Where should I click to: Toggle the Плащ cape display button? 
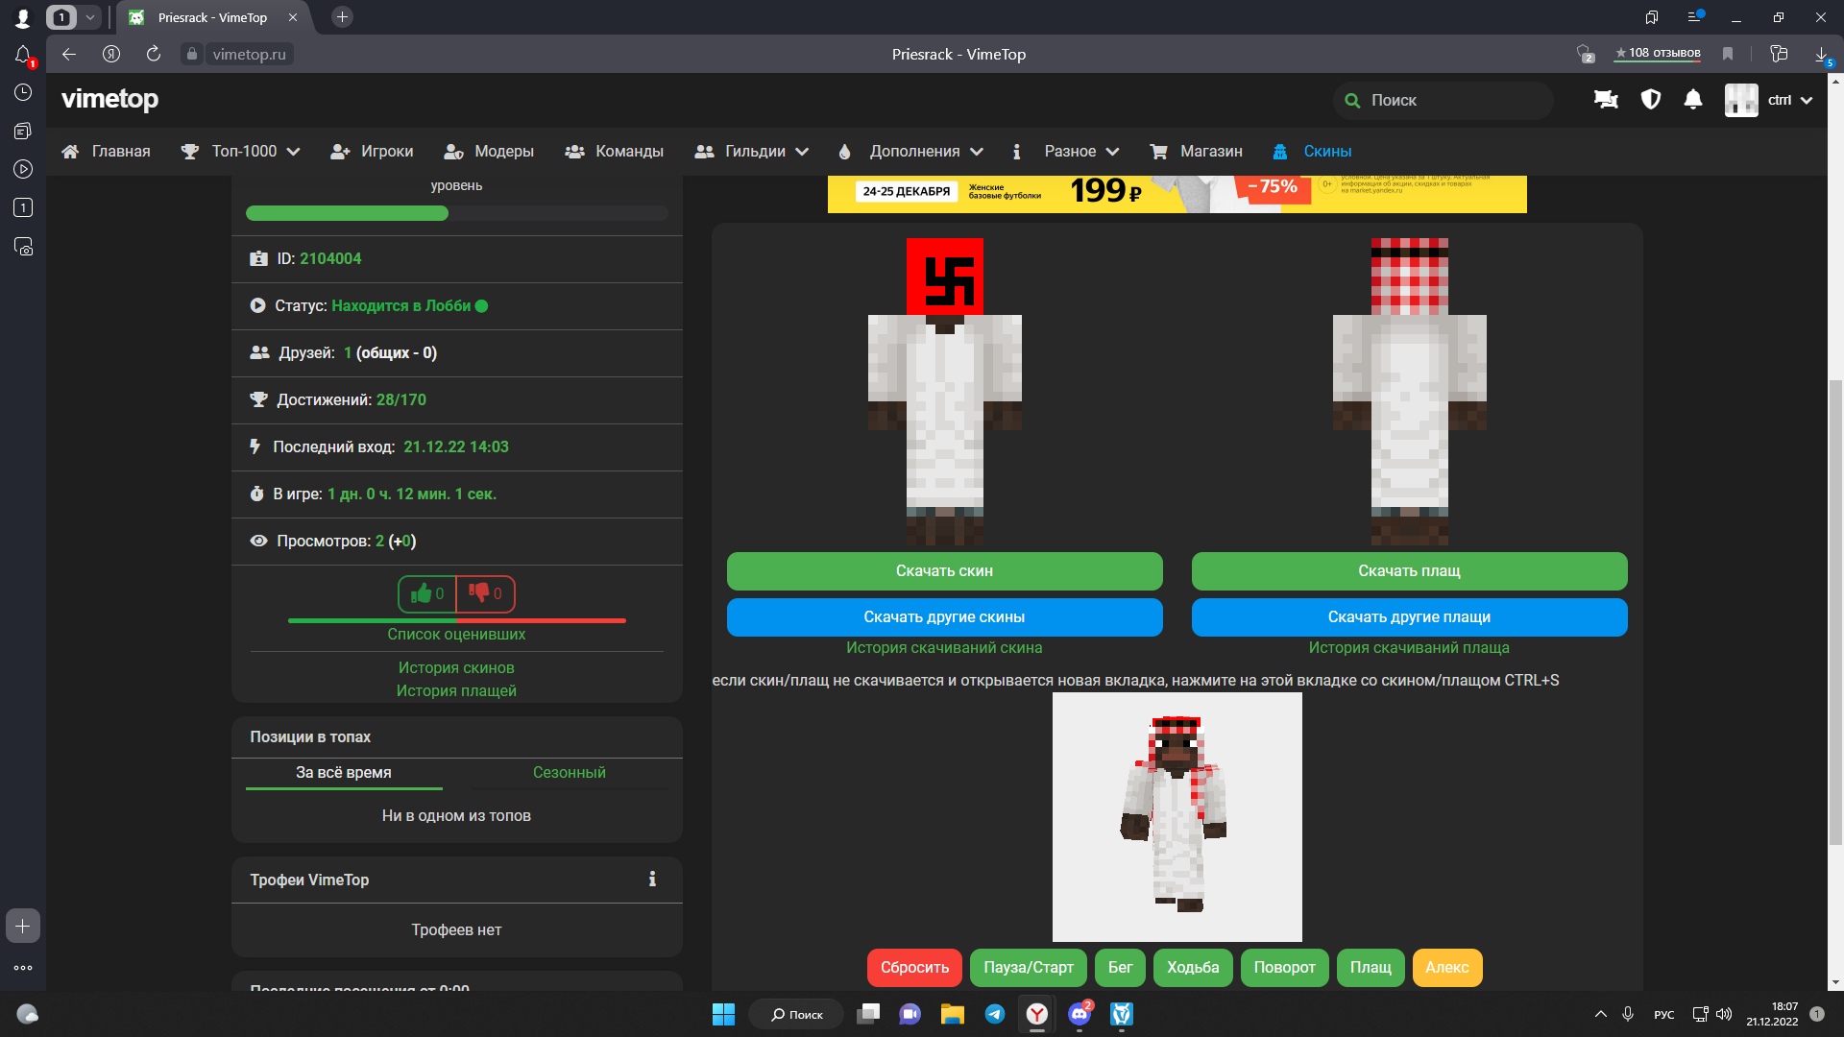click(1371, 968)
